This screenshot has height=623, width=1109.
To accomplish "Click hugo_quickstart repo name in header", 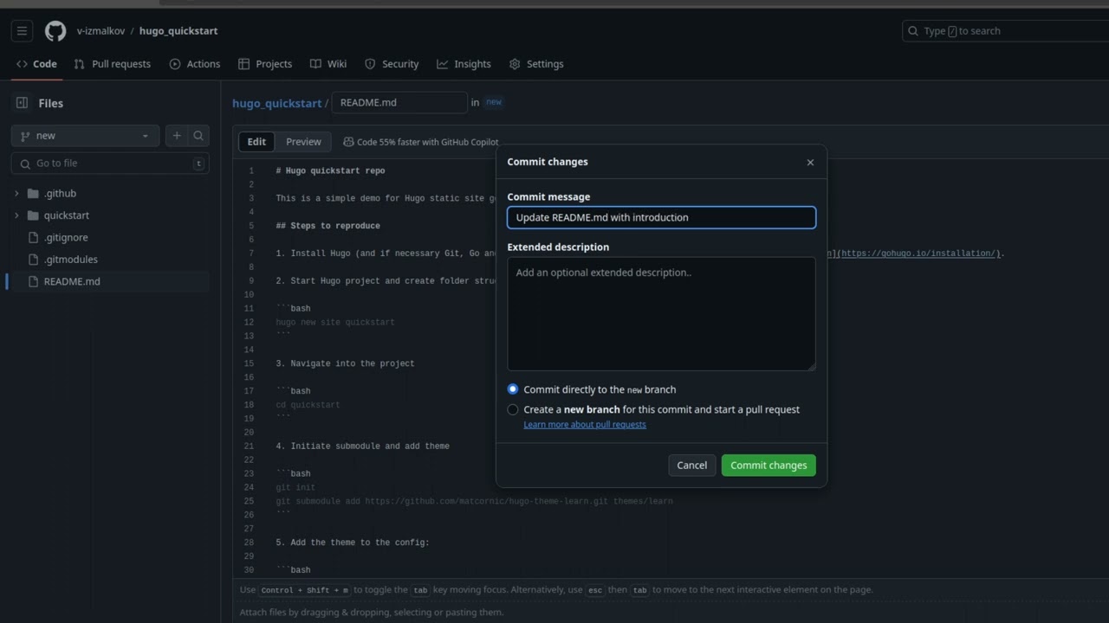I will 178,31.
